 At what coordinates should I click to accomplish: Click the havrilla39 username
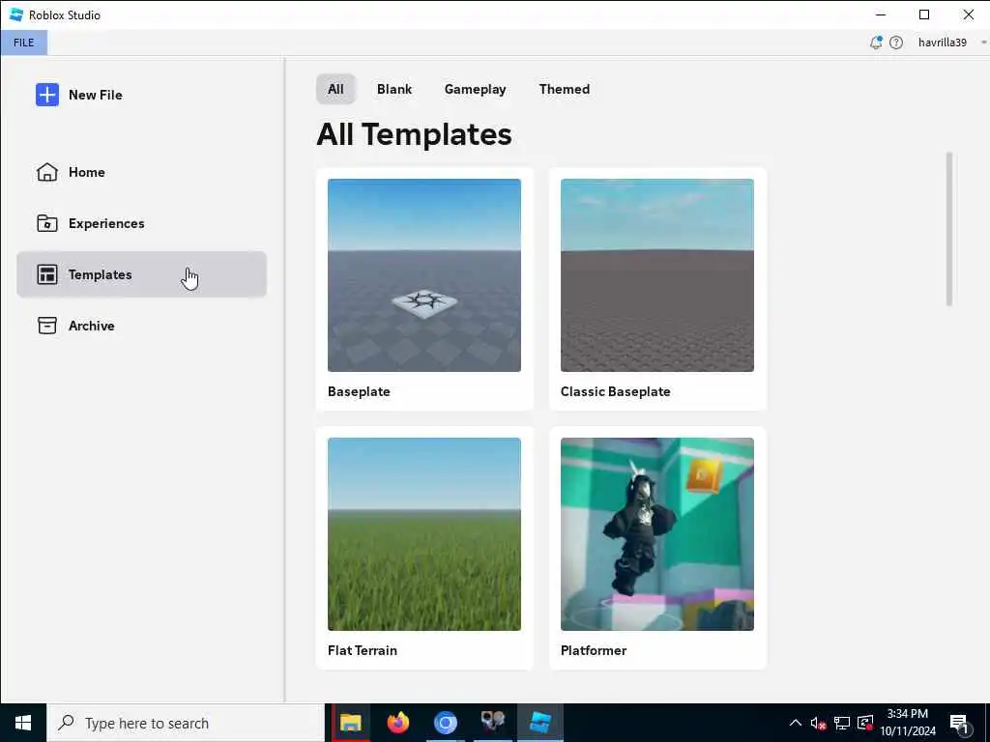[942, 43]
